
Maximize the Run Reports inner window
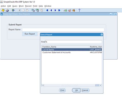[113, 14]
